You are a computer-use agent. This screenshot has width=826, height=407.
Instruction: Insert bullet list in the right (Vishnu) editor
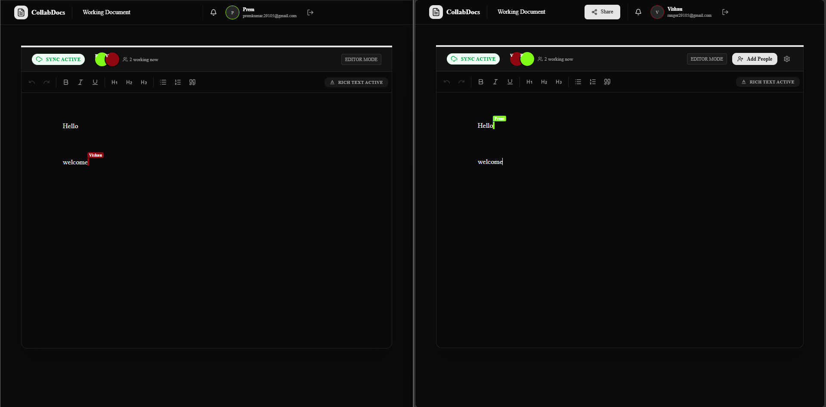[x=578, y=82]
